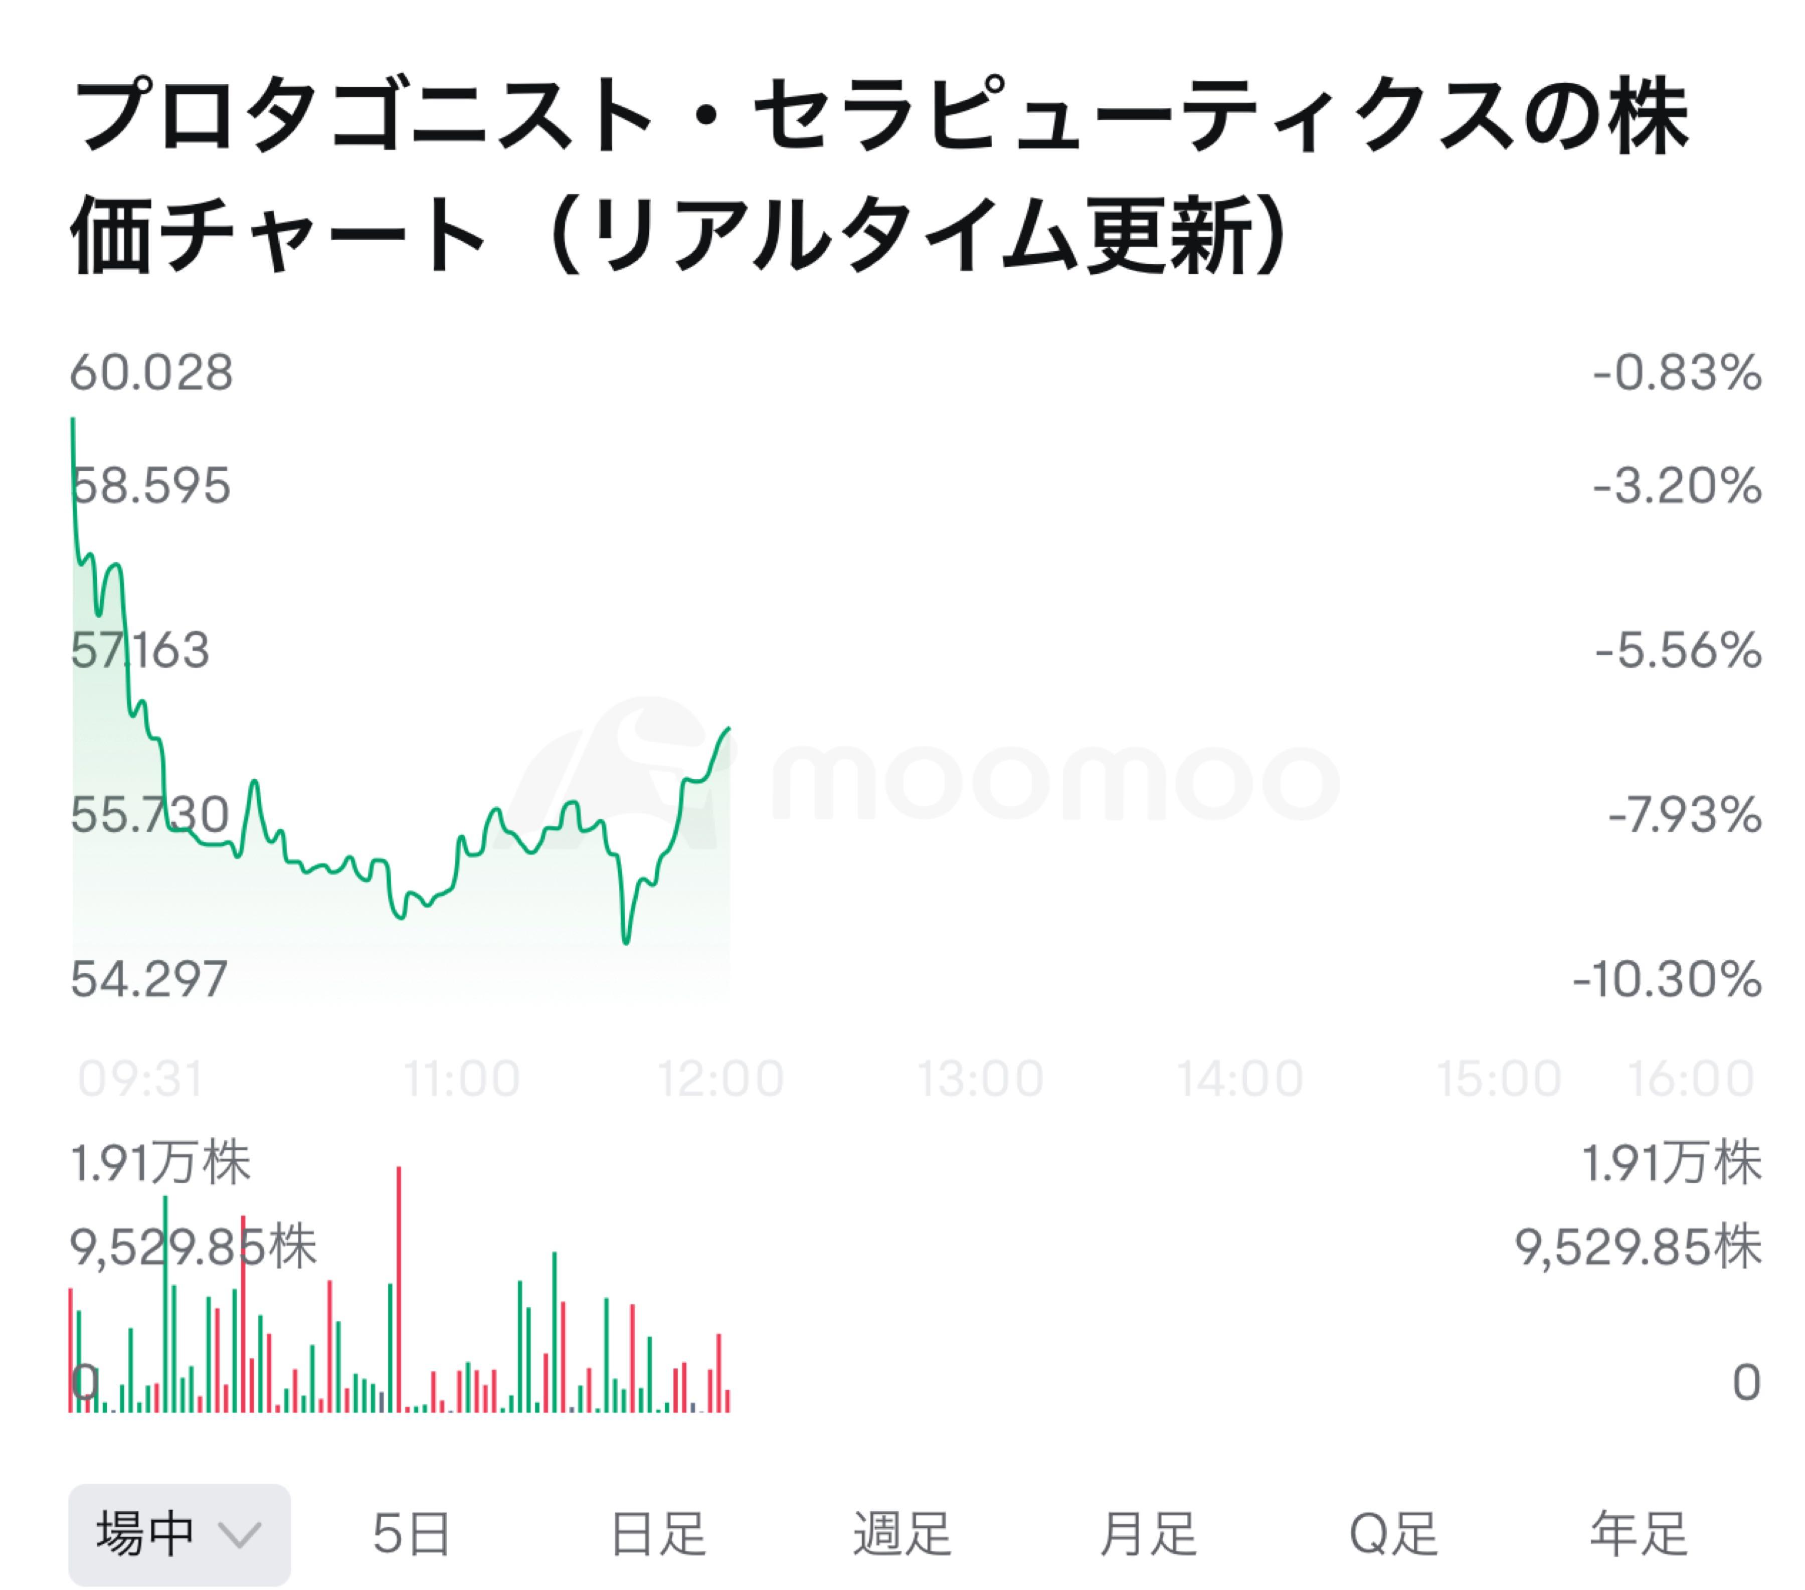Click the -10.30% percentage axis label
Screen dimensions: 1805x1590
click(x=1667, y=980)
